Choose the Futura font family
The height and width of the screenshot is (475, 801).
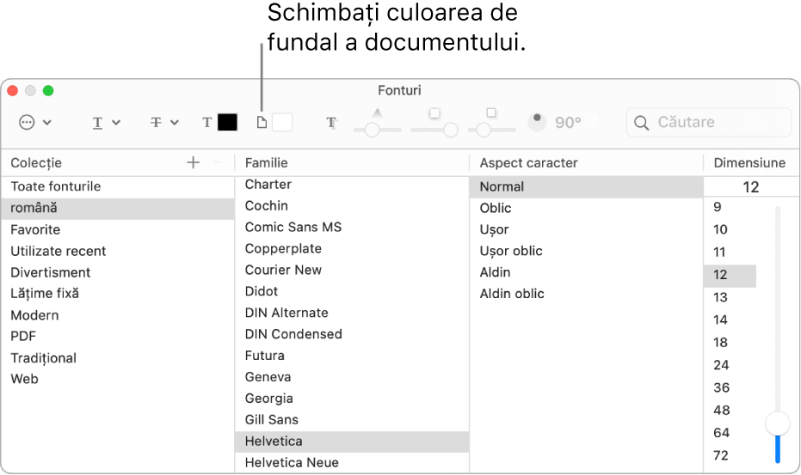click(x=351, y=356)
